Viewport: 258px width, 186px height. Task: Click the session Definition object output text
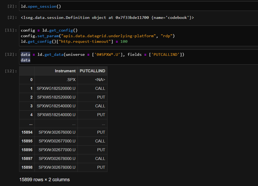pos(107,18)
